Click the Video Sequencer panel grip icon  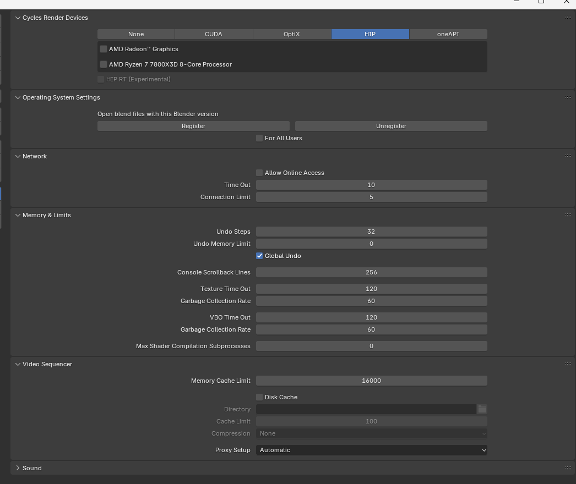[x=568, y=364]
